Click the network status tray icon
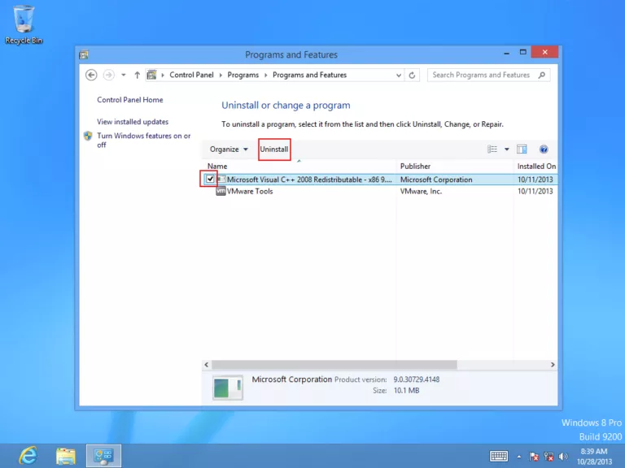Image resolution: width=625 pixels, height=468 pixels. click(549, 457)
